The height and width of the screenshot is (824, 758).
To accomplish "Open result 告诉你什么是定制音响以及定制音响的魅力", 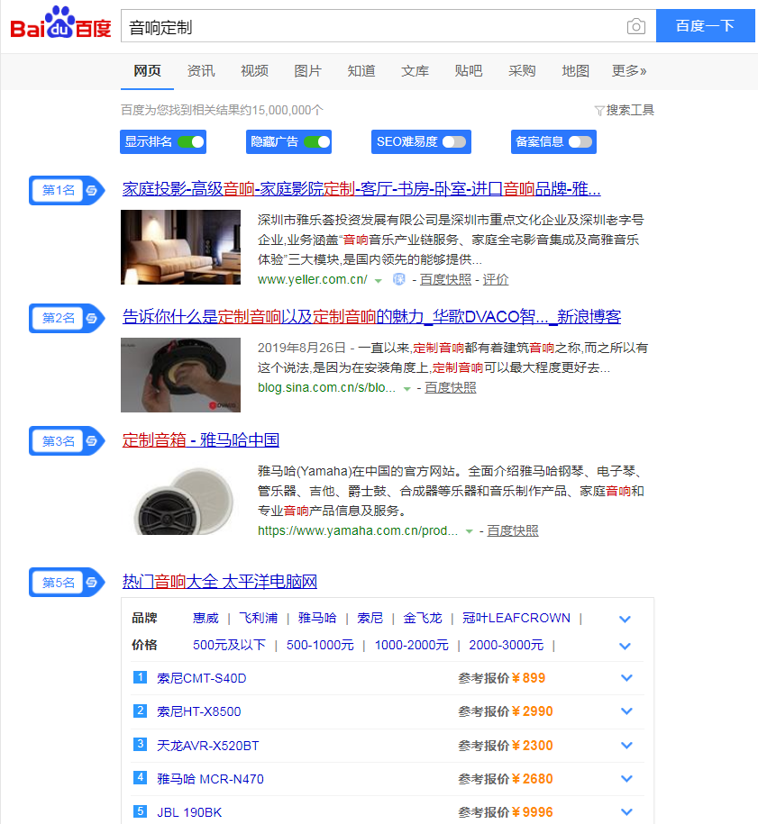I will [371, 317].
